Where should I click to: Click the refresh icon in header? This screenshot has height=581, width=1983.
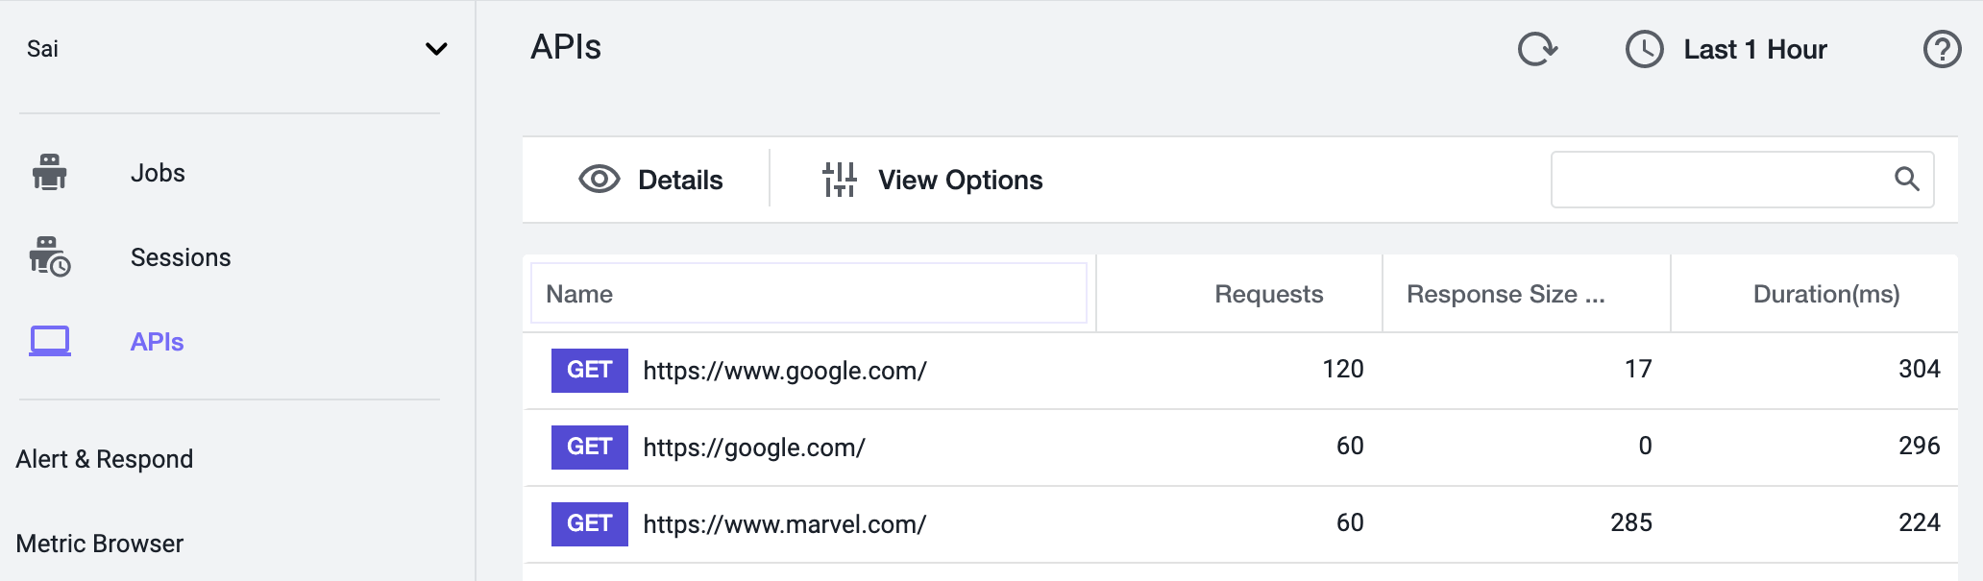(1537, 49)
